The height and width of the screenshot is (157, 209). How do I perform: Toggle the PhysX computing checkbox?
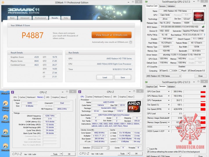[x=180, y=71]
